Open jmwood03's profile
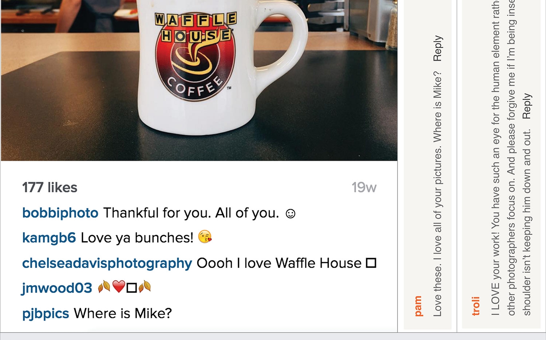 pos(57,288)
